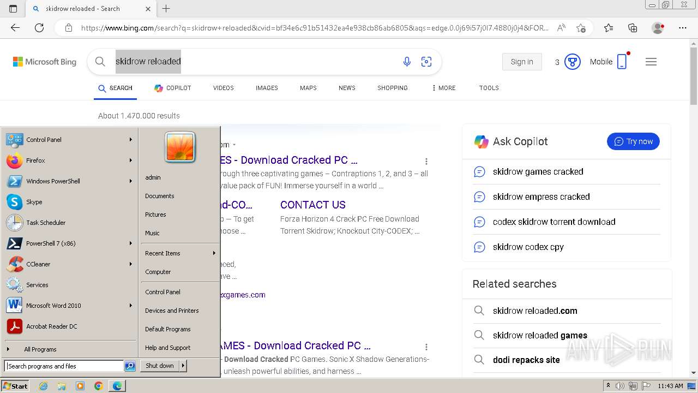Click the search magnifier in Bing box
This screenshot has width=698, height=393.
[100, 62]
